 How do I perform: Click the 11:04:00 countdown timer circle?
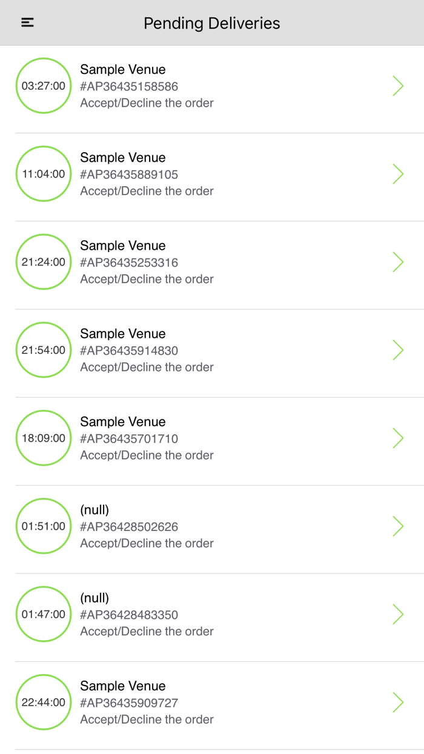click(x=43, y=173)
